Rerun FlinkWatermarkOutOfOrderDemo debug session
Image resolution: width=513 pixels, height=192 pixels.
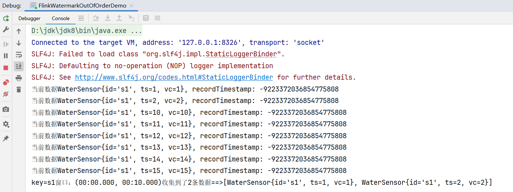[6, 18]
